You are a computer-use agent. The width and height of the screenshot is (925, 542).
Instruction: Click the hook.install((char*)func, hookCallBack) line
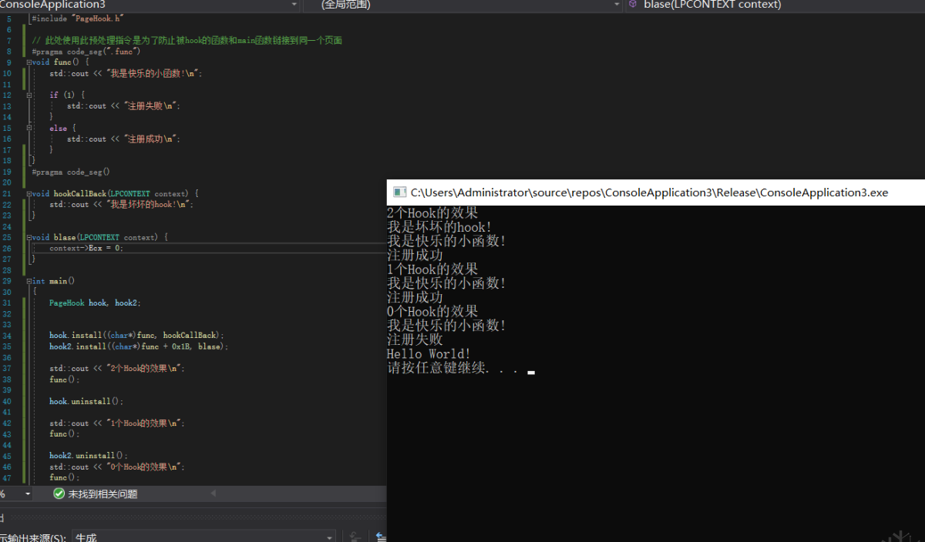pyautogui.click(x=137, y=336)
